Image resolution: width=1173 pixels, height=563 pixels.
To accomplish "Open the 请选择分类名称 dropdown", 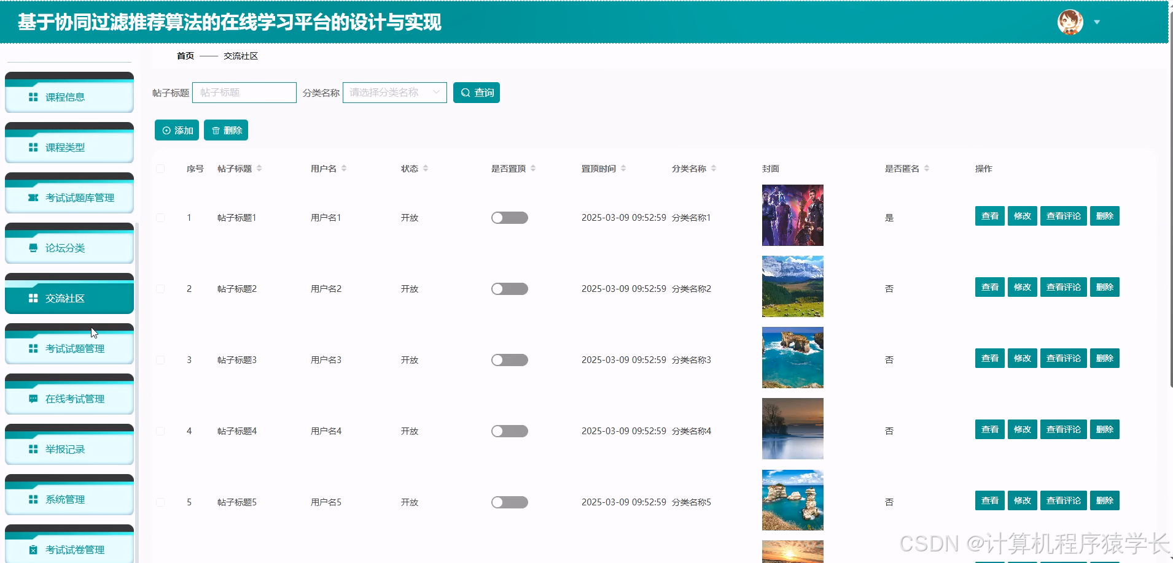I will (394, 92).
